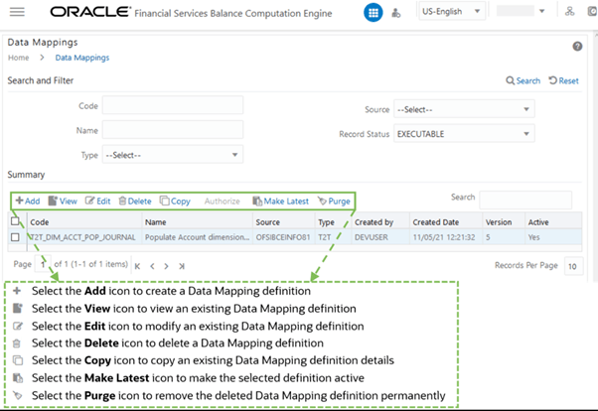598x411 pixels.
Task: Click the 11/05/21 12:21:32 date cell
Action: click(x=444, y=237)
